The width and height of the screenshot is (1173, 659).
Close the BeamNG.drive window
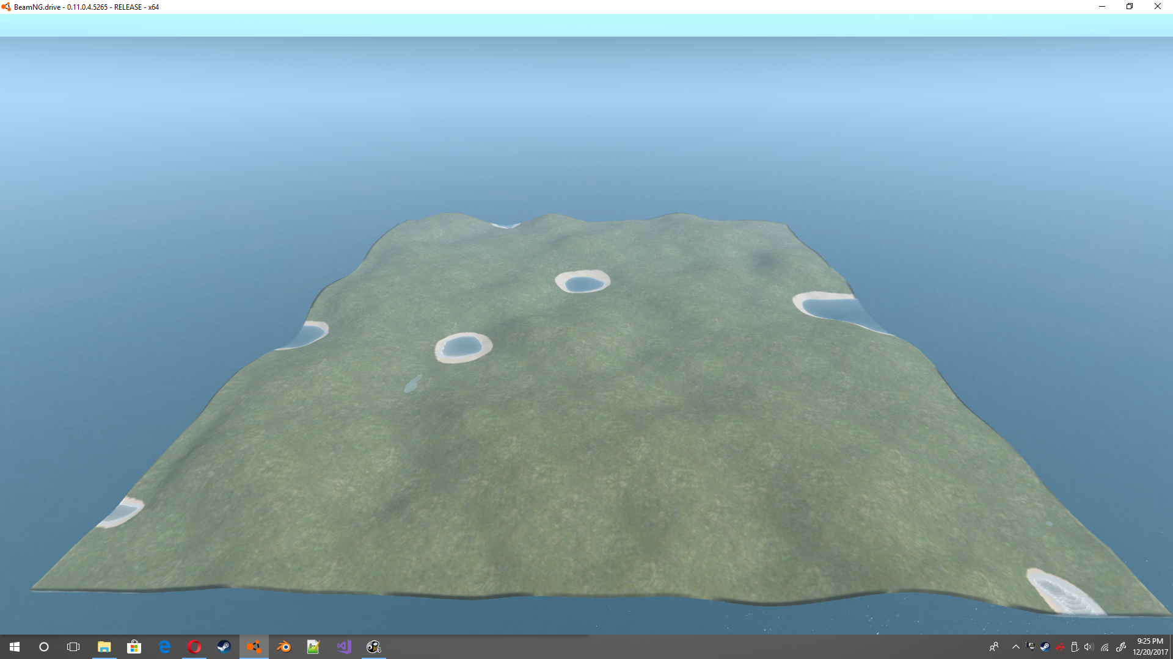1158,7
